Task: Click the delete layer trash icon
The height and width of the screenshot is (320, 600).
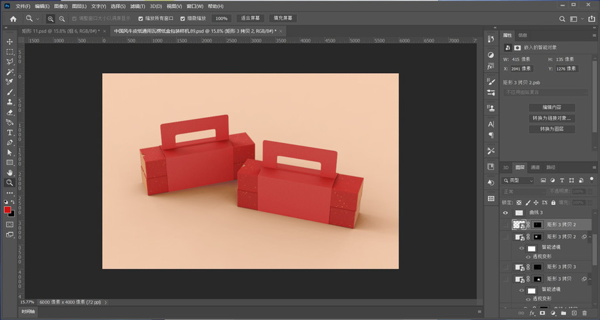Action: click(584, 313)
